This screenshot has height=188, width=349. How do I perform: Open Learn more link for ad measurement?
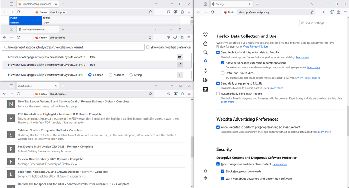tap(324, 132)
